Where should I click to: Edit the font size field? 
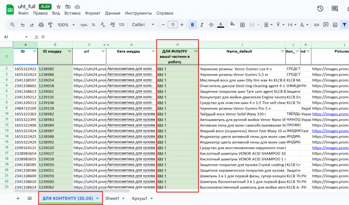pos(173,25)
